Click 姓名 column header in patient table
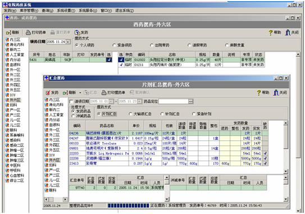 (52, 54)
